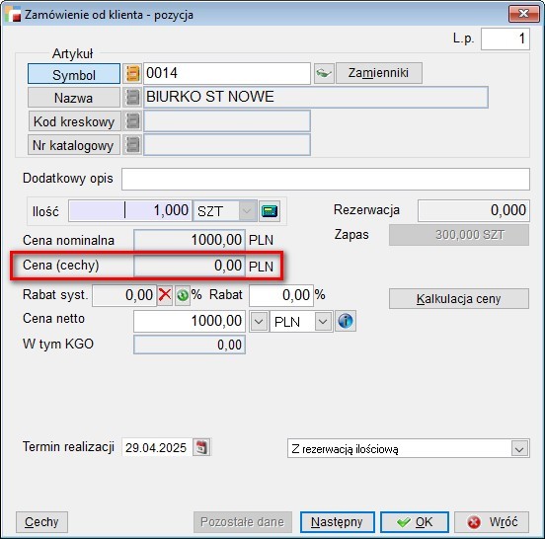This screenshot has height=539, width=545.
Task: Click the glasses preview icon next to symbol
Action: (324, 73)
